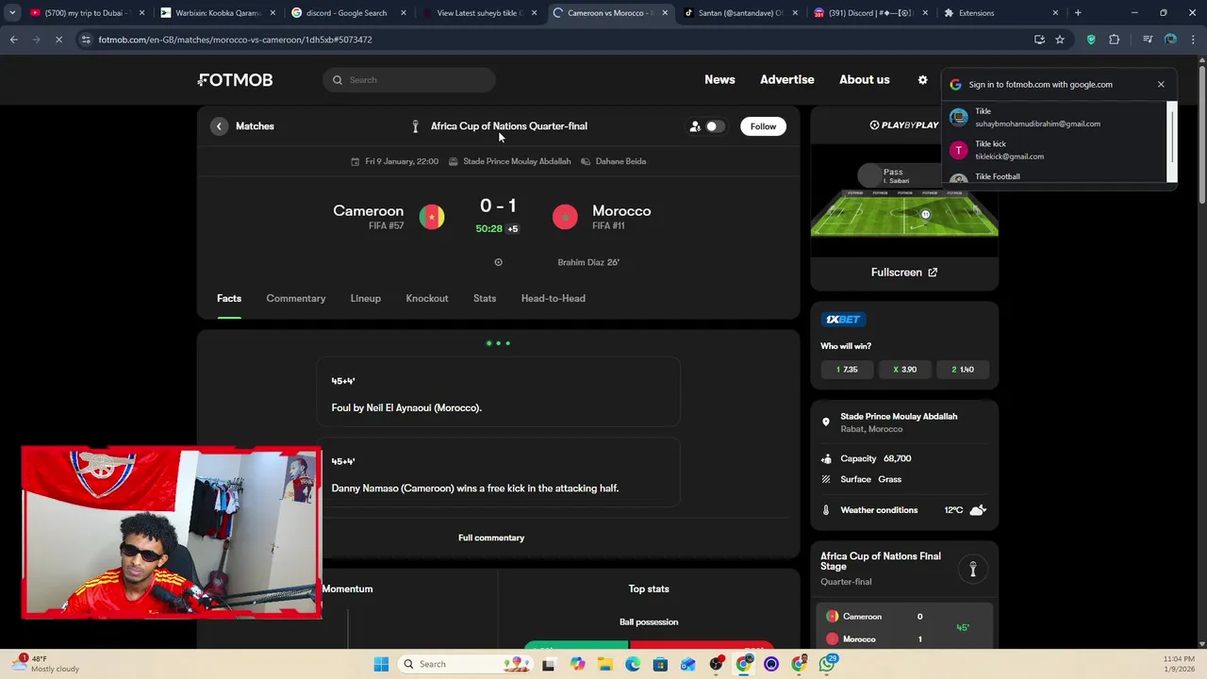This screenshot has height=679, width=1207.
Task: Open the tournament trophy icon in Final Stage card
Action: 973,569
